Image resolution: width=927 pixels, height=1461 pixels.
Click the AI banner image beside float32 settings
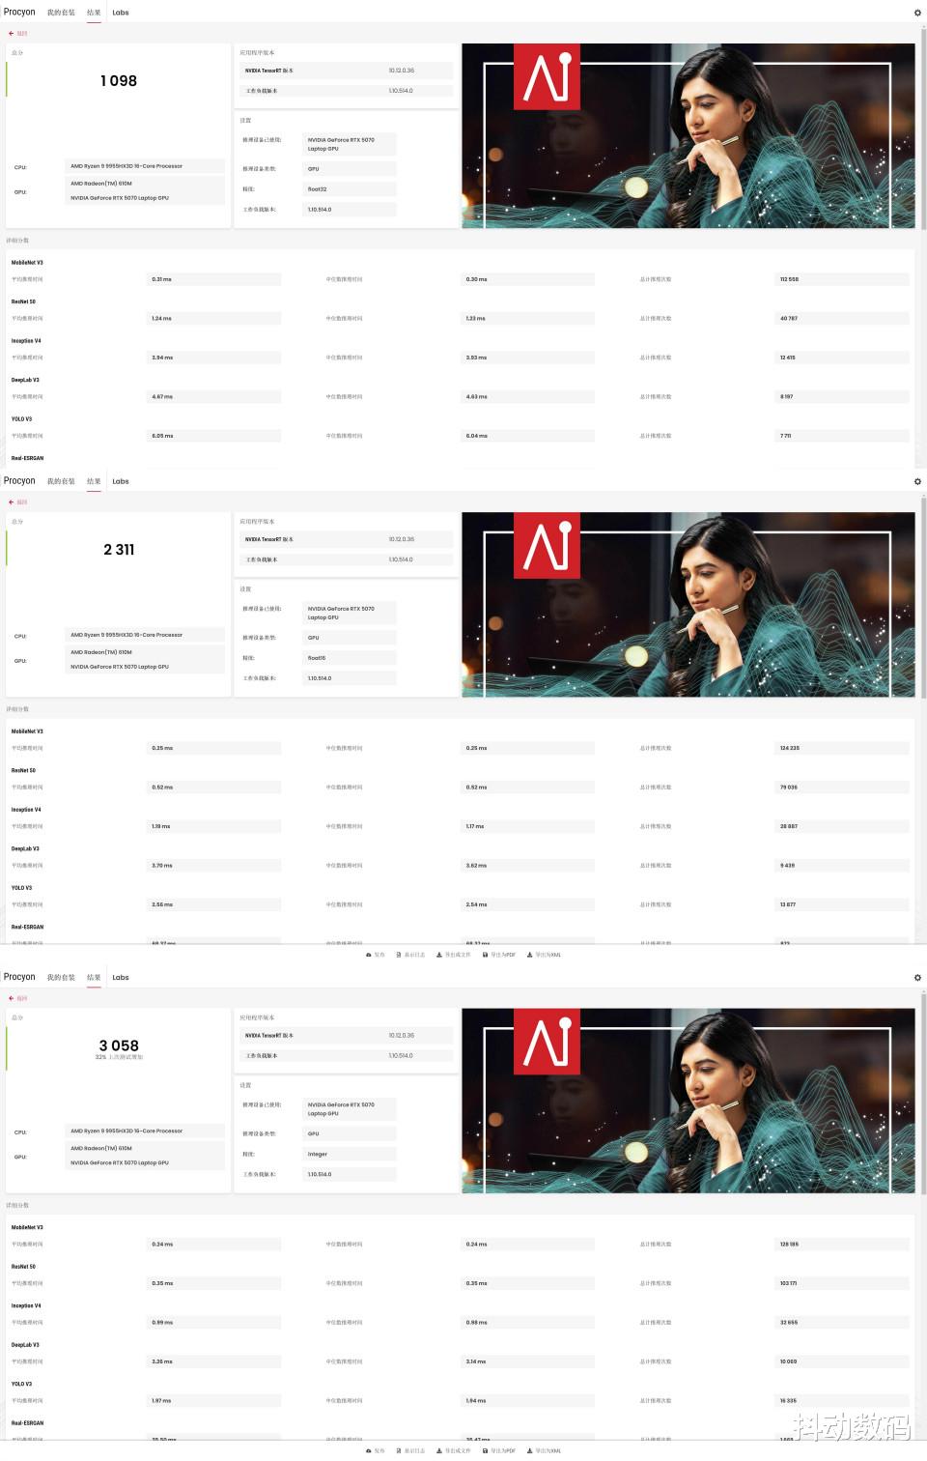[688, 135]
